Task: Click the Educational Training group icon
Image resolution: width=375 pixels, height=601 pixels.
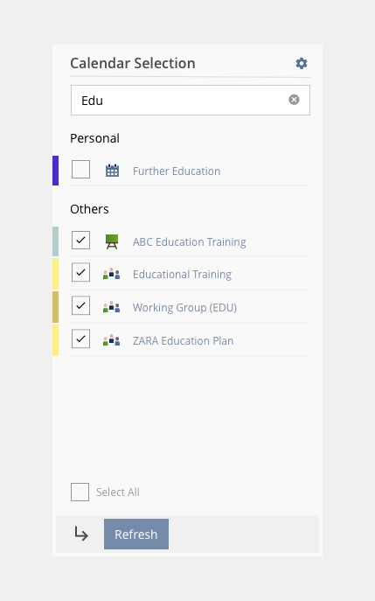Action: click(112, 274)
